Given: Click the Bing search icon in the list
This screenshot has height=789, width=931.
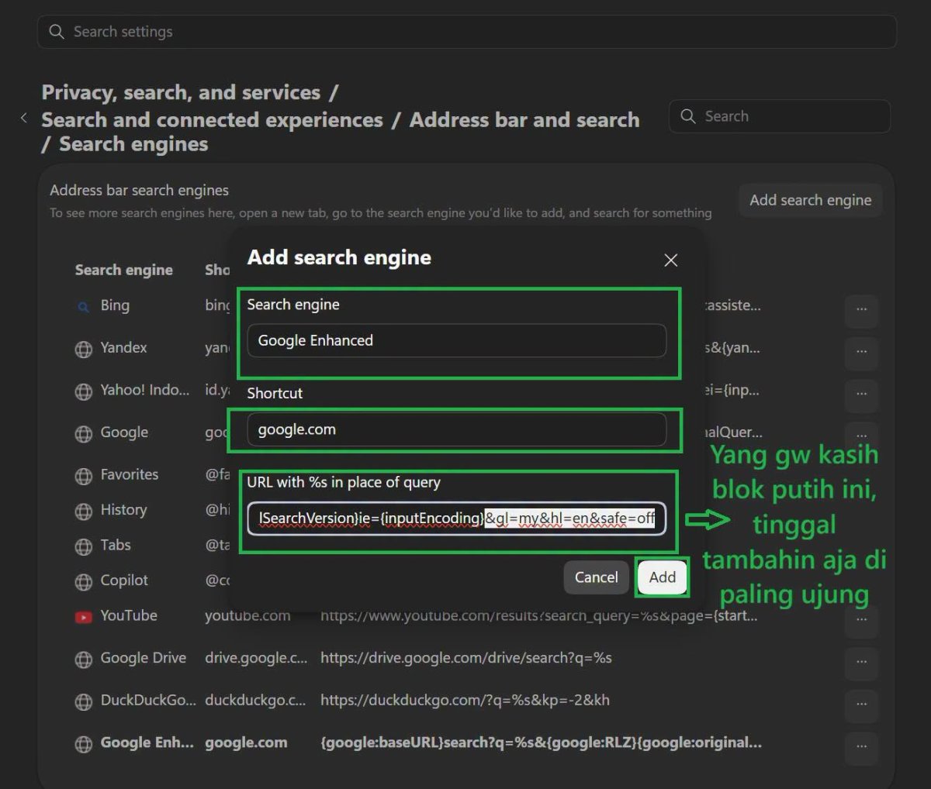Looking at the screenshot, I should point(83,307).
